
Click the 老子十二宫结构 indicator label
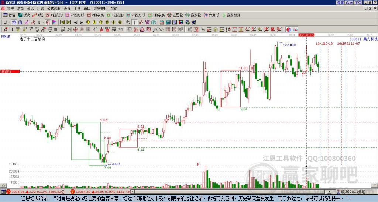point(32,39)
